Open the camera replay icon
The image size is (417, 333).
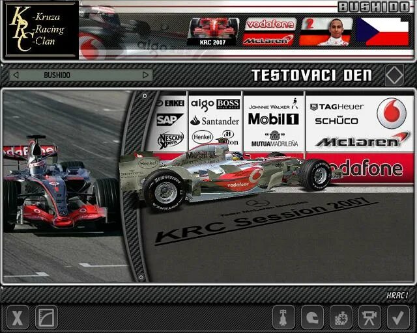369,317
